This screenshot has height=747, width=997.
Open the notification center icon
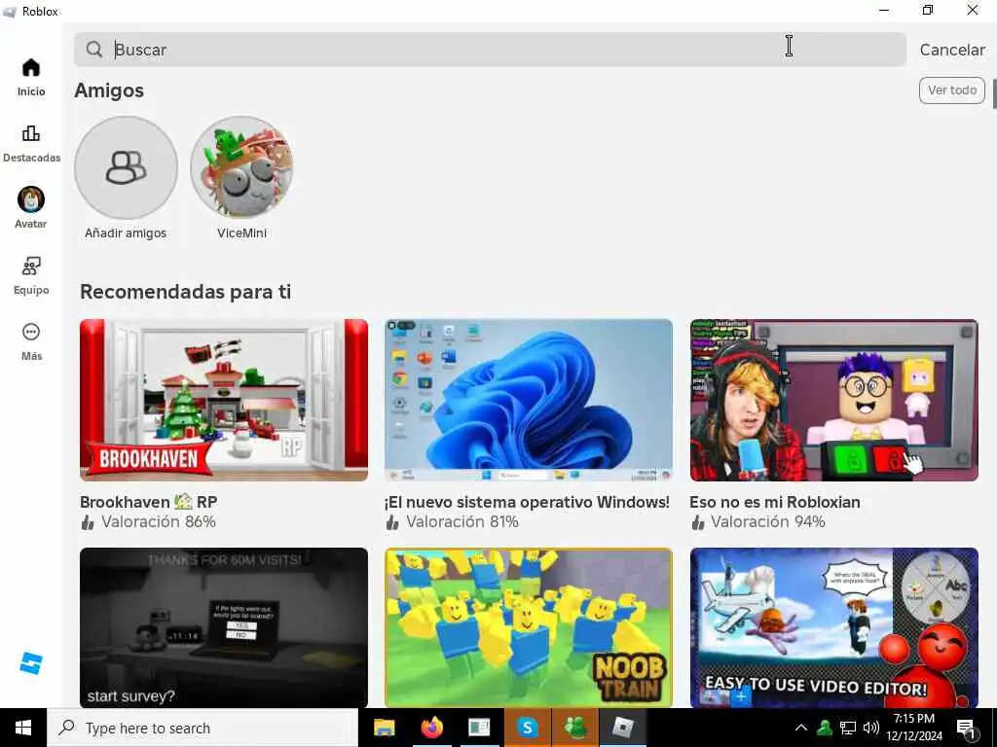966,729
